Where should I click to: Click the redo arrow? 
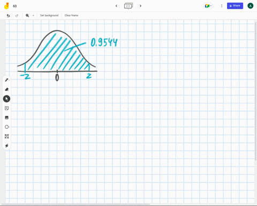click(17, 16)
